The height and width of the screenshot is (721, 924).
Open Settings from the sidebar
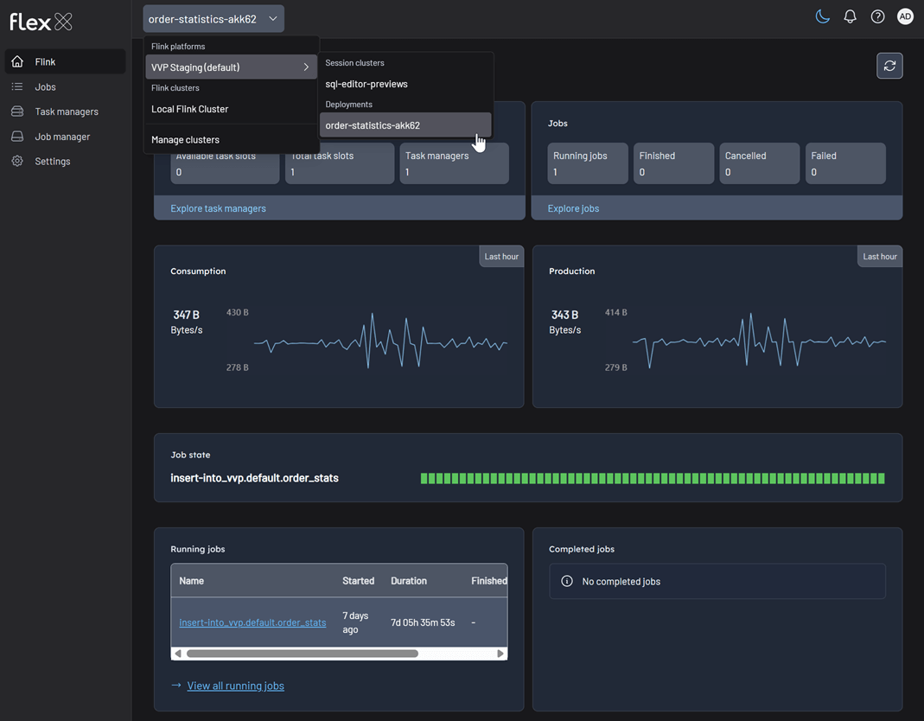(52, 162)
